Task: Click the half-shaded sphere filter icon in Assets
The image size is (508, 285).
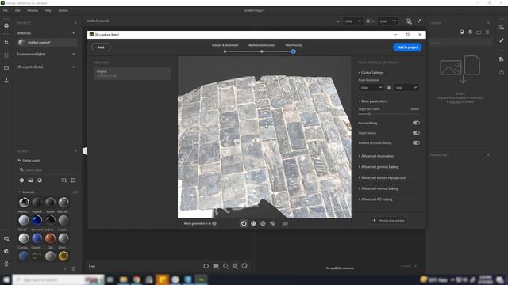Action: pos(40,180)
